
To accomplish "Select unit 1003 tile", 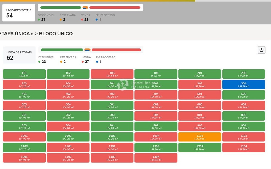I will pyautogui.click(x=112, y=137).
